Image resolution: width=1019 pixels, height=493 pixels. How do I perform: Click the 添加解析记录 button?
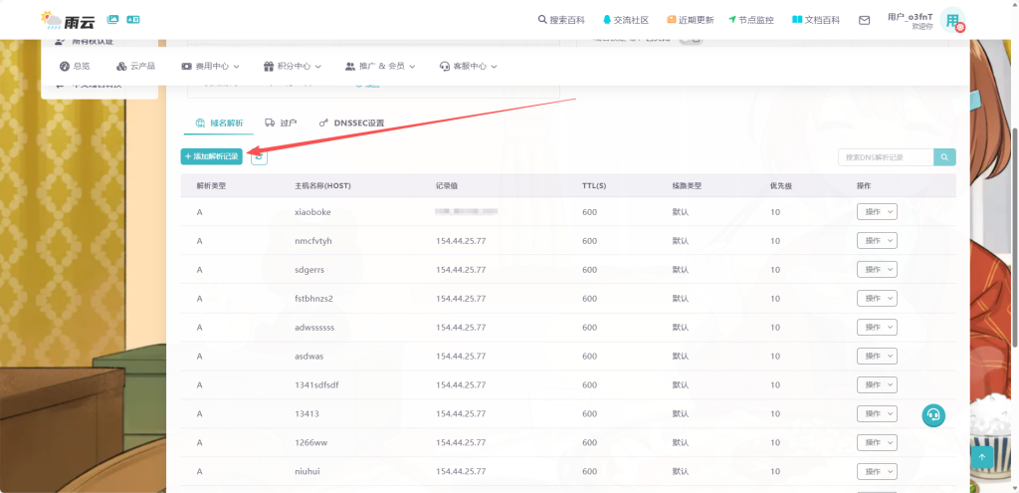pos(211,156)
